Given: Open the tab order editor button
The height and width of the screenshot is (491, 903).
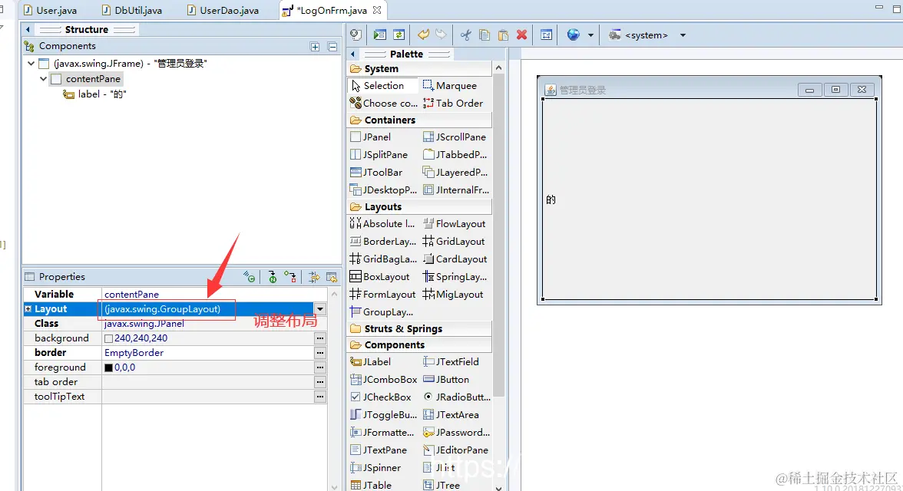Looking at the screenshot, I should tap(320, 381).
